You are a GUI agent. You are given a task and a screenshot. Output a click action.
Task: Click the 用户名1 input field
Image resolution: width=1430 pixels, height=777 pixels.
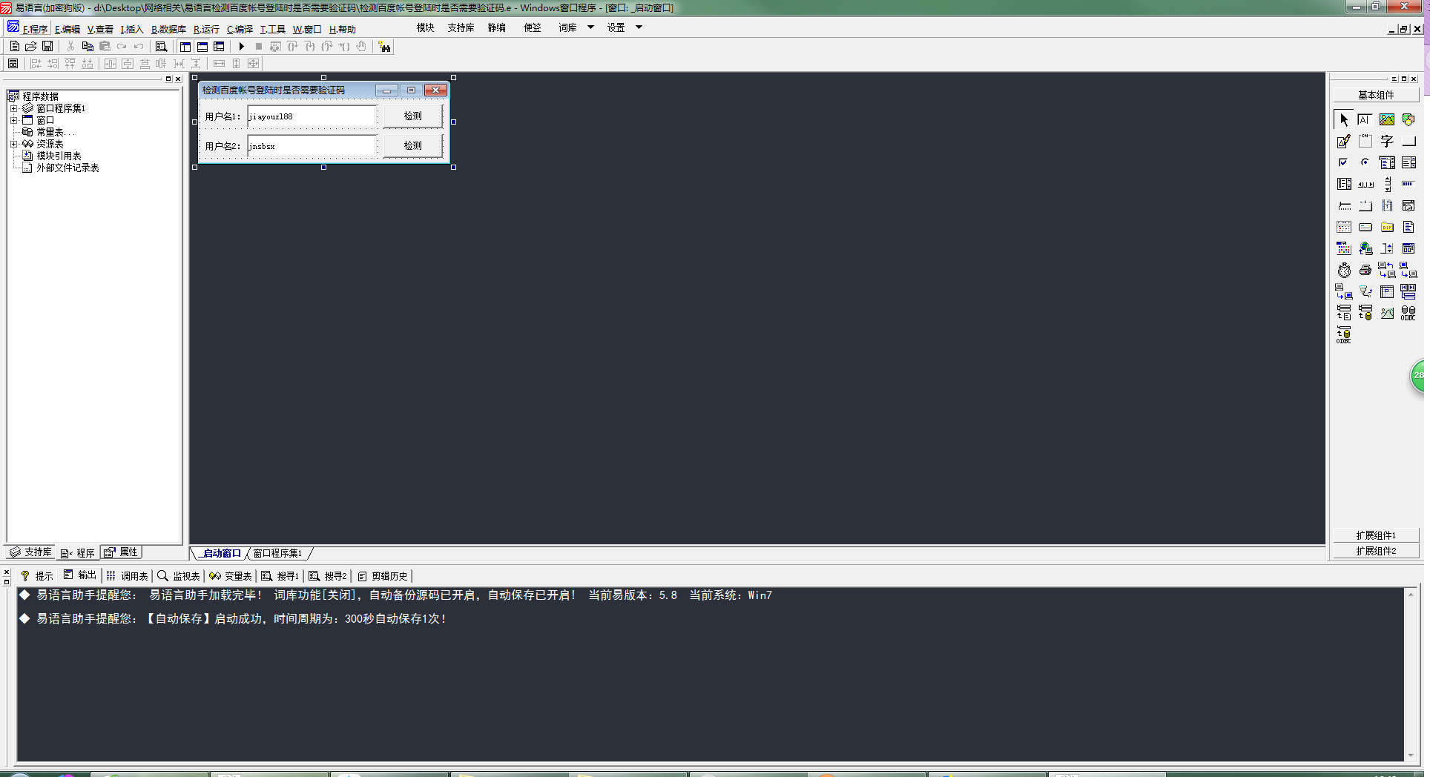(312, 116)
